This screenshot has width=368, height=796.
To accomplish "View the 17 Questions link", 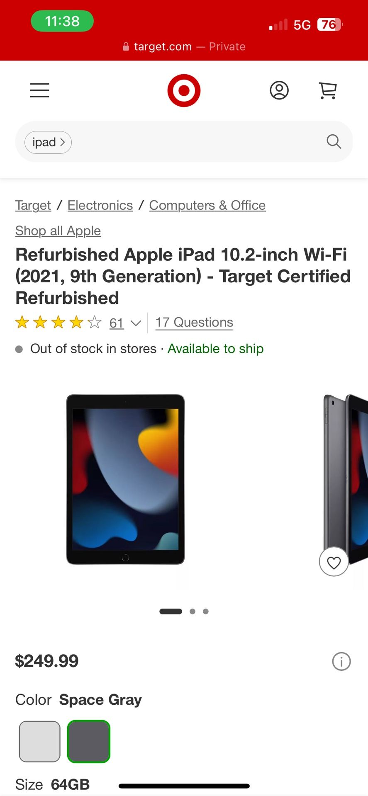I will pos(193,322).
